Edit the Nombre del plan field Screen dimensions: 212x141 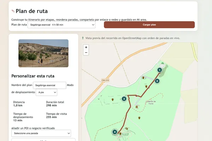49,85
